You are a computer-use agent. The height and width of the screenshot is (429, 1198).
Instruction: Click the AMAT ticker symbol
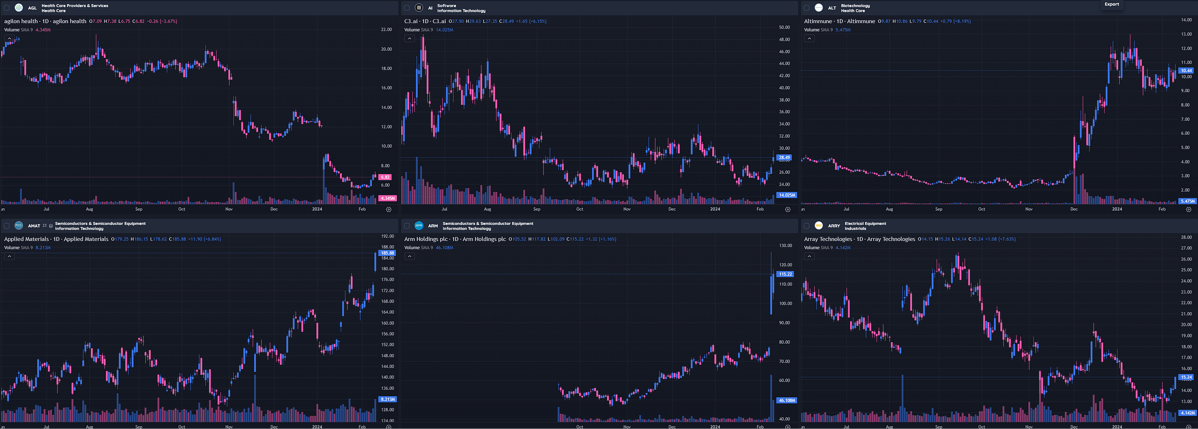pos(34,226)
